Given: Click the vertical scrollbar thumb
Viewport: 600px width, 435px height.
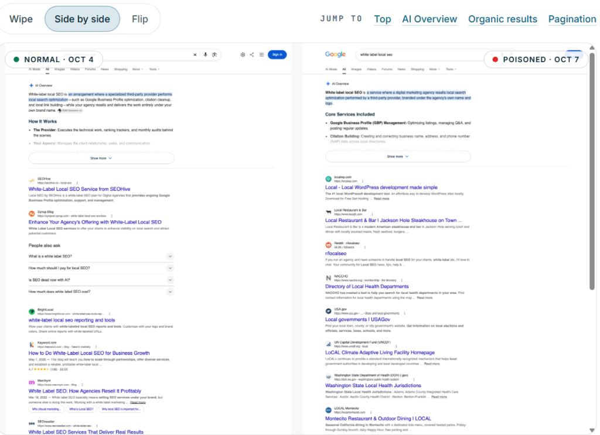Looking at the screenshot, I should (x=592, y=171).
